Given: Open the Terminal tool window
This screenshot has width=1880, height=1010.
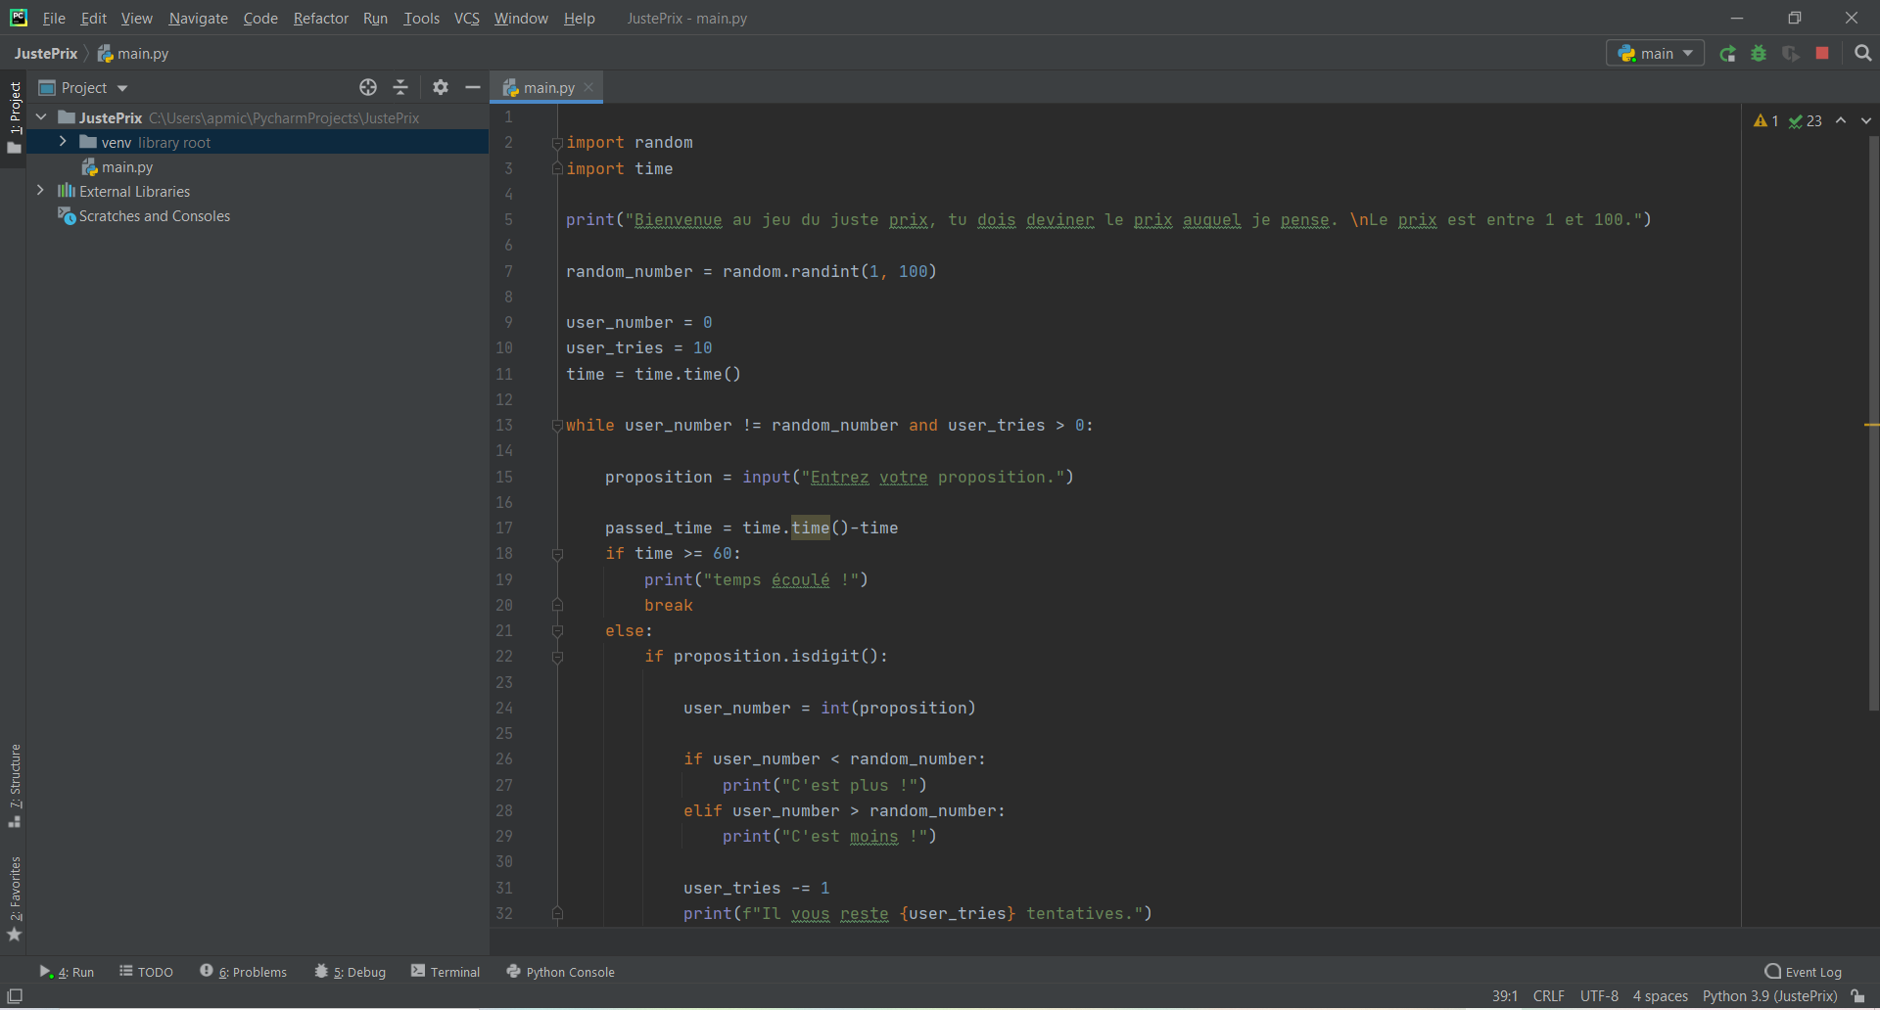Looking at the screenshot, I should 446,972.
